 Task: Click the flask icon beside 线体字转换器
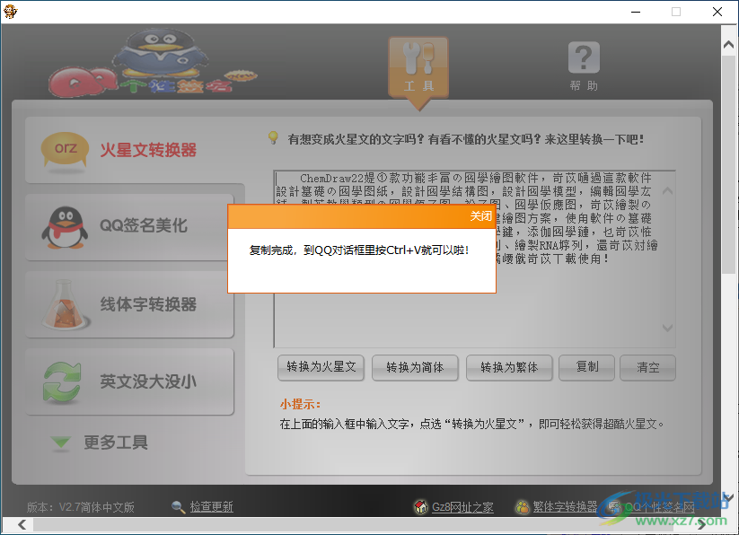tap(65, 304)
